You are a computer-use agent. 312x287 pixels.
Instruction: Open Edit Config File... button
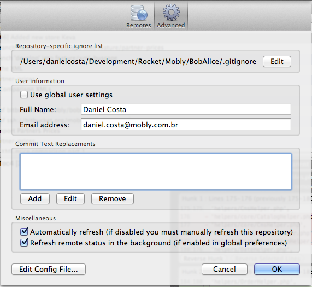[49, 270]
